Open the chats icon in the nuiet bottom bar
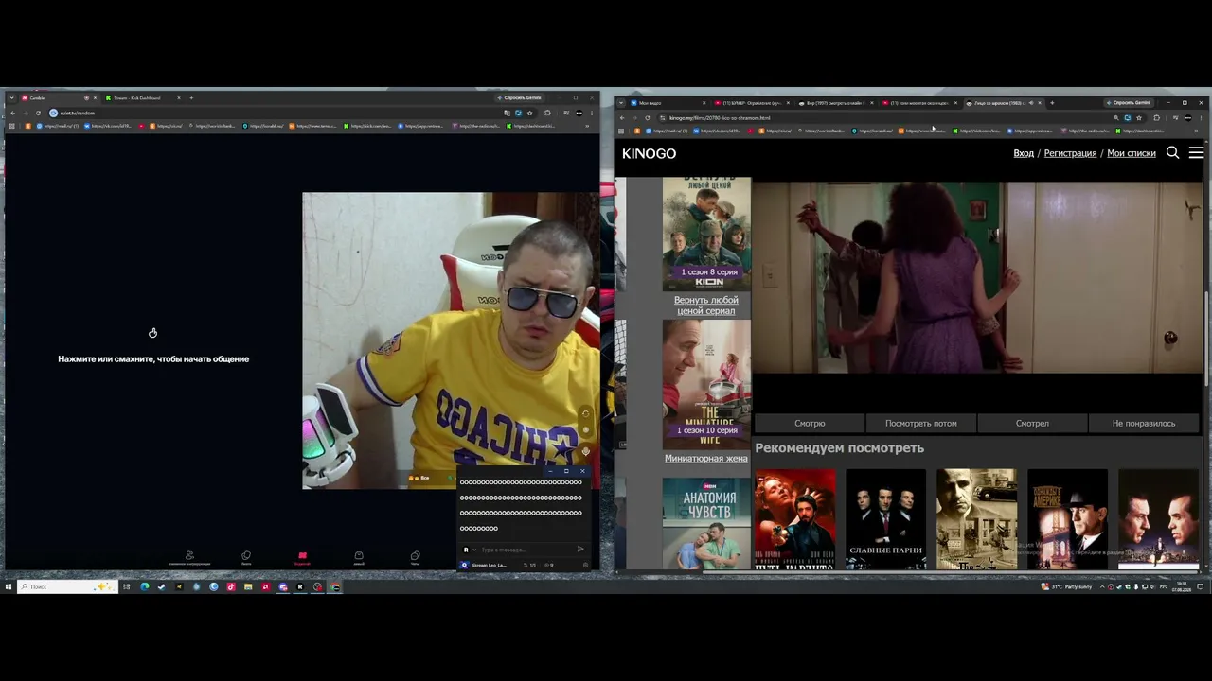Image resolution: width=1212 pixels, height=681 pixels. 415,557
